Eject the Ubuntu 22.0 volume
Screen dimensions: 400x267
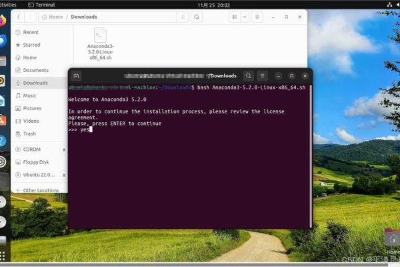64,175
